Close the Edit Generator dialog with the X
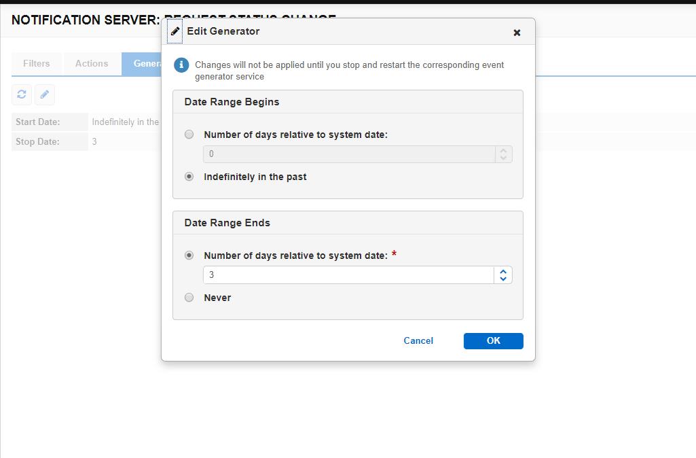Screen dimensions: 696x458 click(x=517, y=32)
